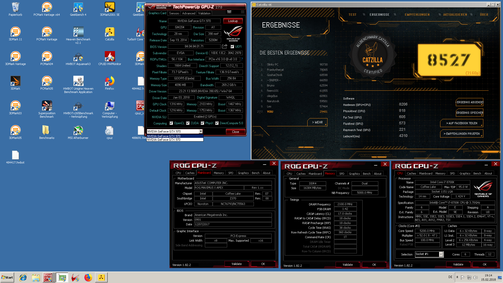Screen dimensions: 503x283
Task: Toggle the OpenCL checkbox
Action: 171,123
